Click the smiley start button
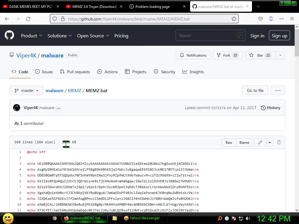 point(8,218)
